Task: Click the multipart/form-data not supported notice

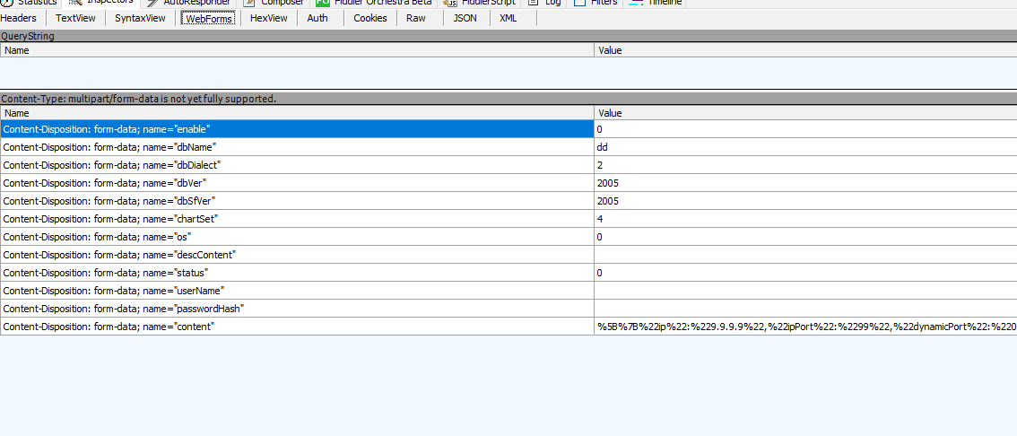Action: [x=508, y=99]
